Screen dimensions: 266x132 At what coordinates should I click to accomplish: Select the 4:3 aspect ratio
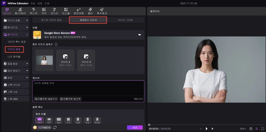click(x=59, y=121)
